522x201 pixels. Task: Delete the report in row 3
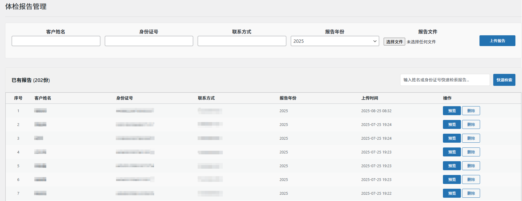pos(471,138)
